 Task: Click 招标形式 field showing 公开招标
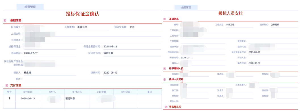coord(284,25)
